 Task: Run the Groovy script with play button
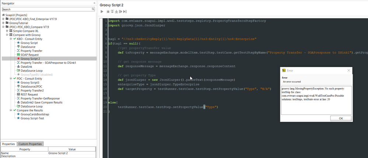pyautogui.click(x=102, y=12)
